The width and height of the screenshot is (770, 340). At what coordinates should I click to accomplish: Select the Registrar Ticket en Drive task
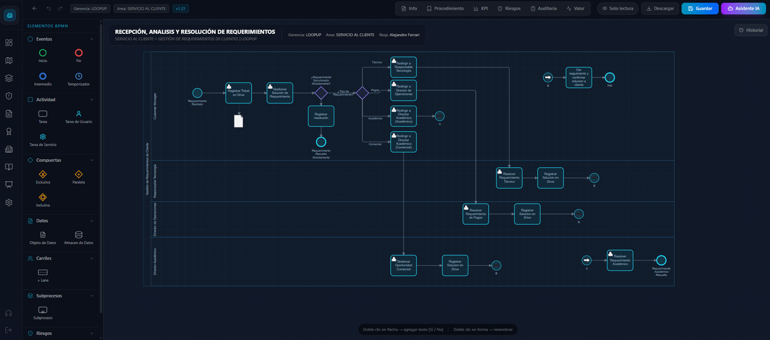coord(239,93)
